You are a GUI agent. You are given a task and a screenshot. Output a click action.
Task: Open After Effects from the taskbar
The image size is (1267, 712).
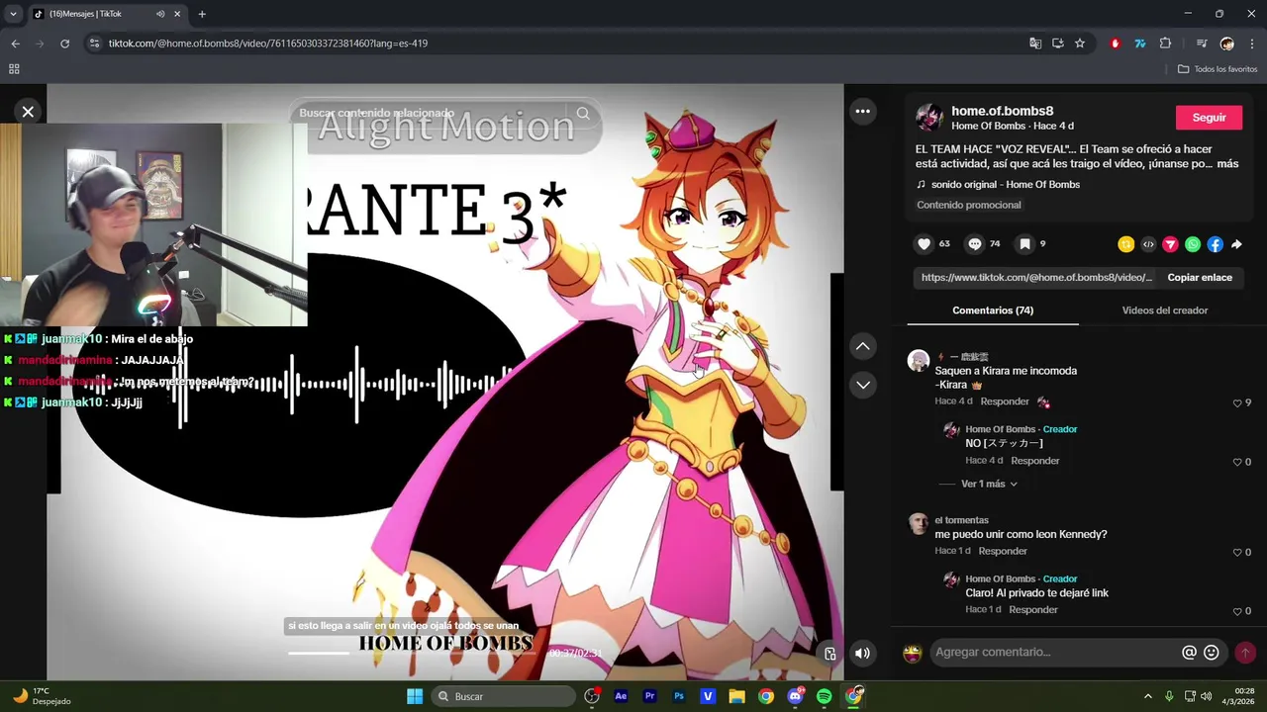(621, 696)
